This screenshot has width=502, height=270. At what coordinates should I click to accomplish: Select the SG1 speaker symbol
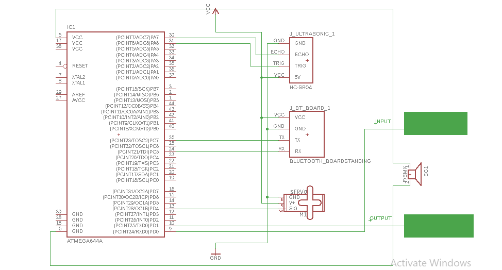pyautogui.click(x=415, y=174)
